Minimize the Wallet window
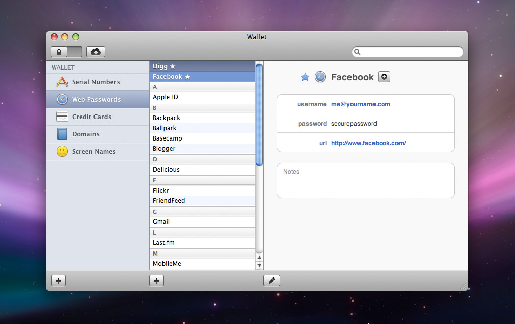This screenshot has width=515, height=324. click(x=65, y=37)
